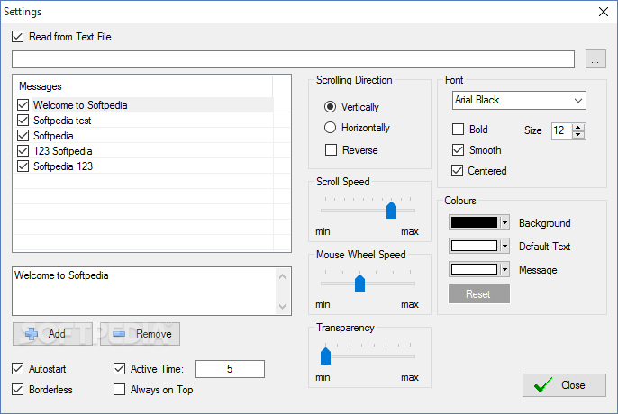Viewport: 618px width, 414px height.
Task: Toggle the Autostart checkbox
Action: tap(18, 369)
